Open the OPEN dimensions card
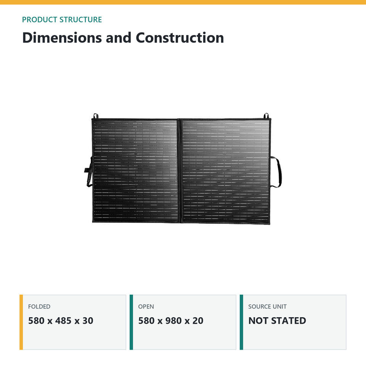 pyautogui.click(x=183, y=322)
